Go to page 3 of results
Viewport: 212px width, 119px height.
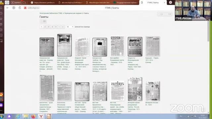[x=49, y=27]
